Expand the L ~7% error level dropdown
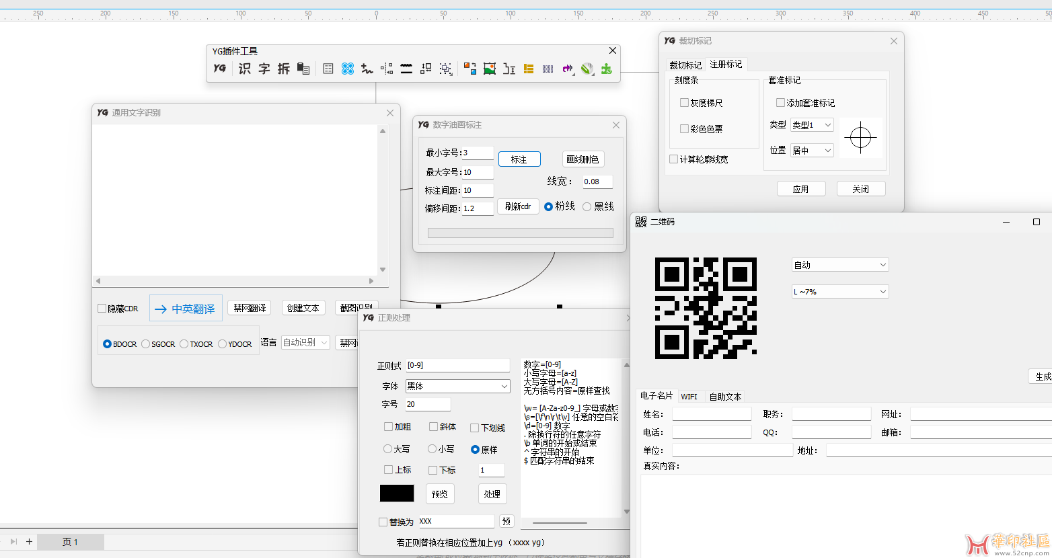Screen dimensions: 1052x558 point(840,292)
